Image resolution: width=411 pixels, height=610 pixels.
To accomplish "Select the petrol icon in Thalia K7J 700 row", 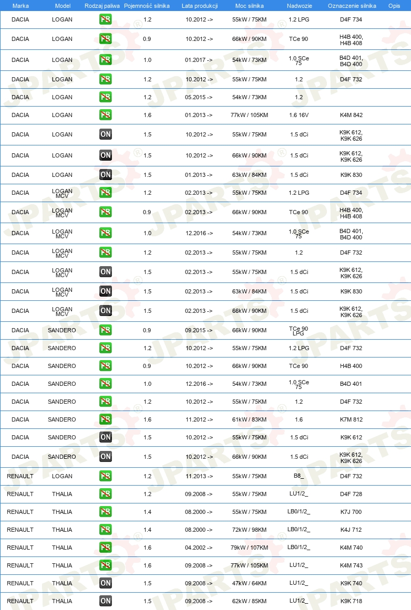I will [x=105, y=512].
